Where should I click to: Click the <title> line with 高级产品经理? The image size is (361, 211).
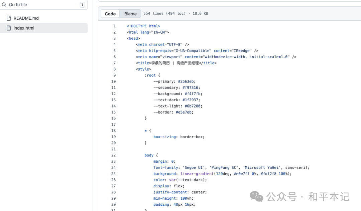(176, 63)
